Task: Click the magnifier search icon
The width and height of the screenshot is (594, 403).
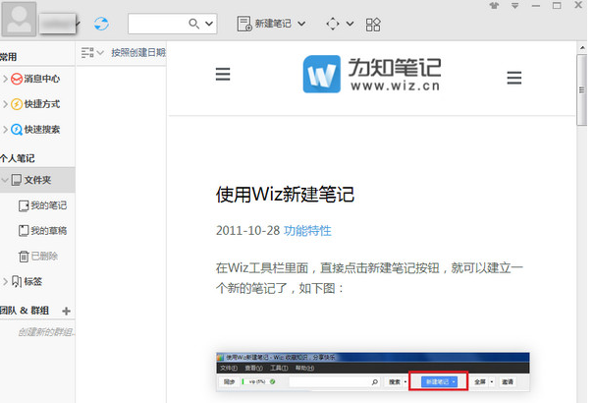Action: click(194, 24)
